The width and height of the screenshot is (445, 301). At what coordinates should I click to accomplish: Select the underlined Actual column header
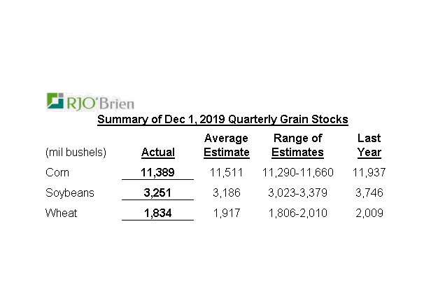point(158,152)
